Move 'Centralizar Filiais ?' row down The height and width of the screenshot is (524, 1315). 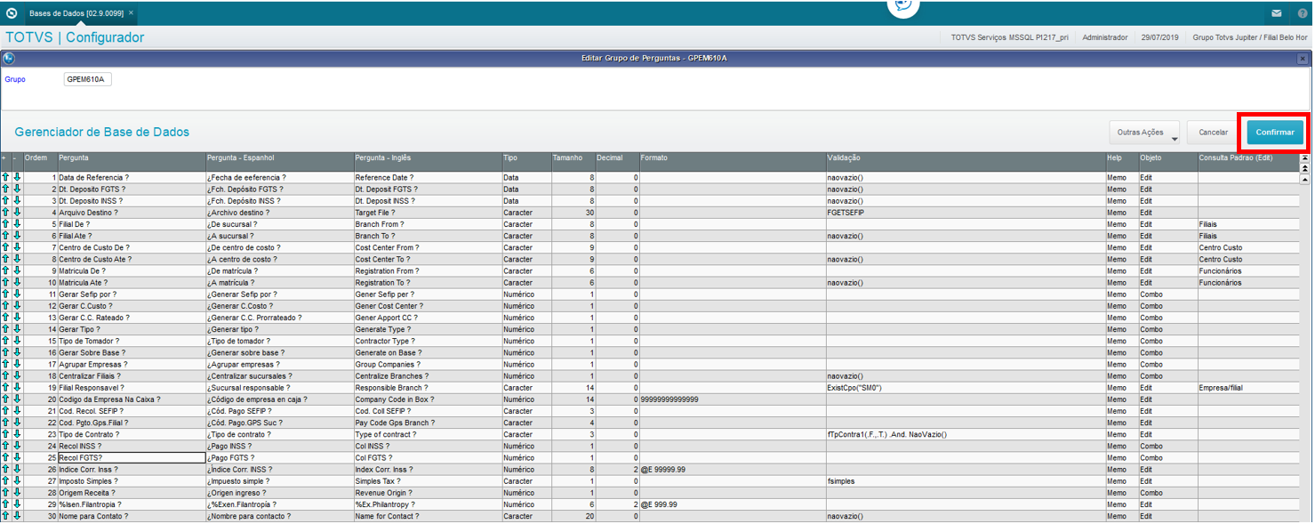click(17, 375)
